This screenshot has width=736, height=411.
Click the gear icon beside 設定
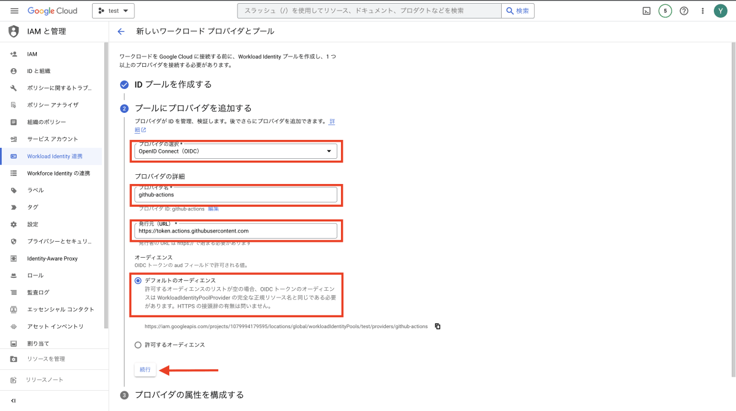[13, 225]
